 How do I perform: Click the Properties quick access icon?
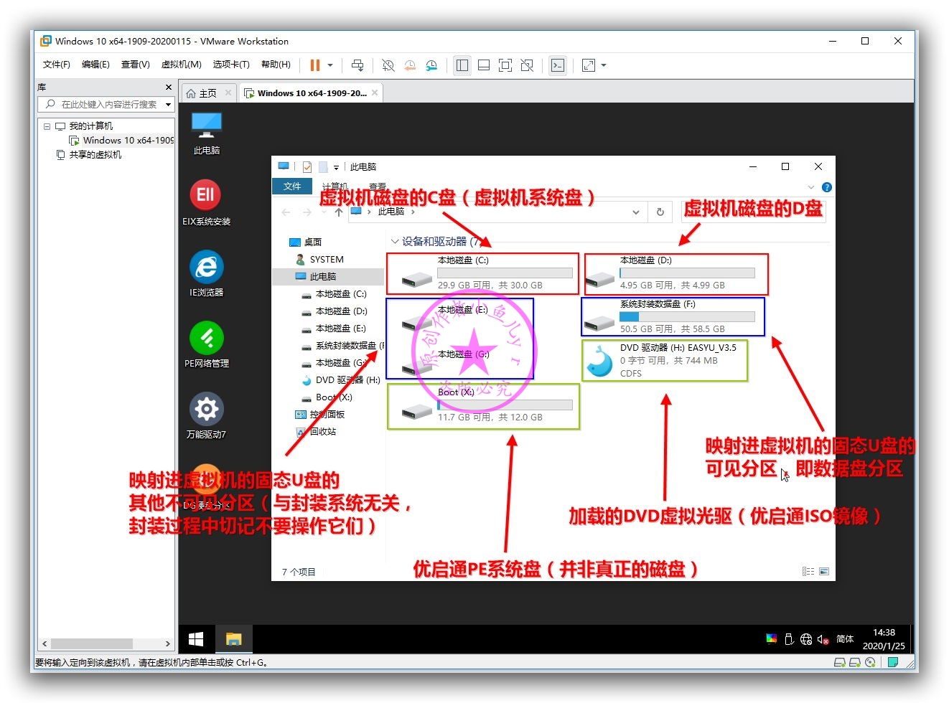coord(307,167)
